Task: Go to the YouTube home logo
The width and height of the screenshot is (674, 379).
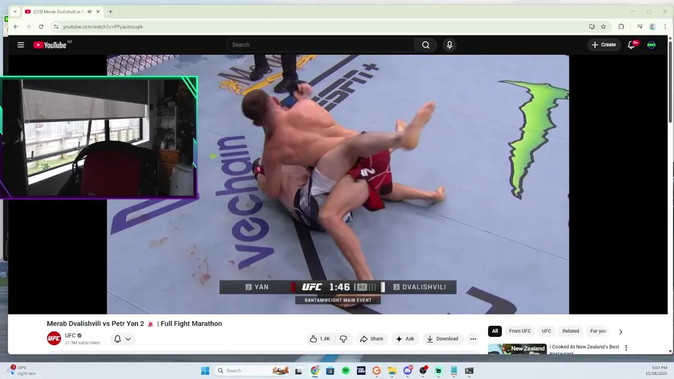Action: (50, 45)
